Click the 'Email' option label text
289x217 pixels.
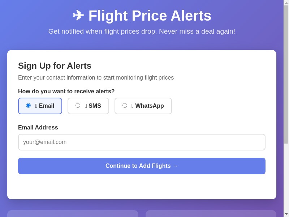pos(47,106)
